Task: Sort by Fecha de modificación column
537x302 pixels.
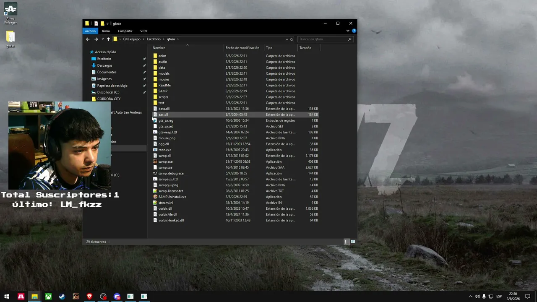Action: click(242, 48)
